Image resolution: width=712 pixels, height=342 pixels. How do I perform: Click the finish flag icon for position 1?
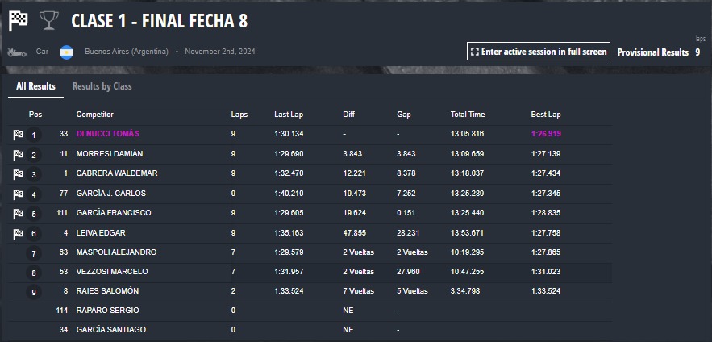(x=18, y=135)
